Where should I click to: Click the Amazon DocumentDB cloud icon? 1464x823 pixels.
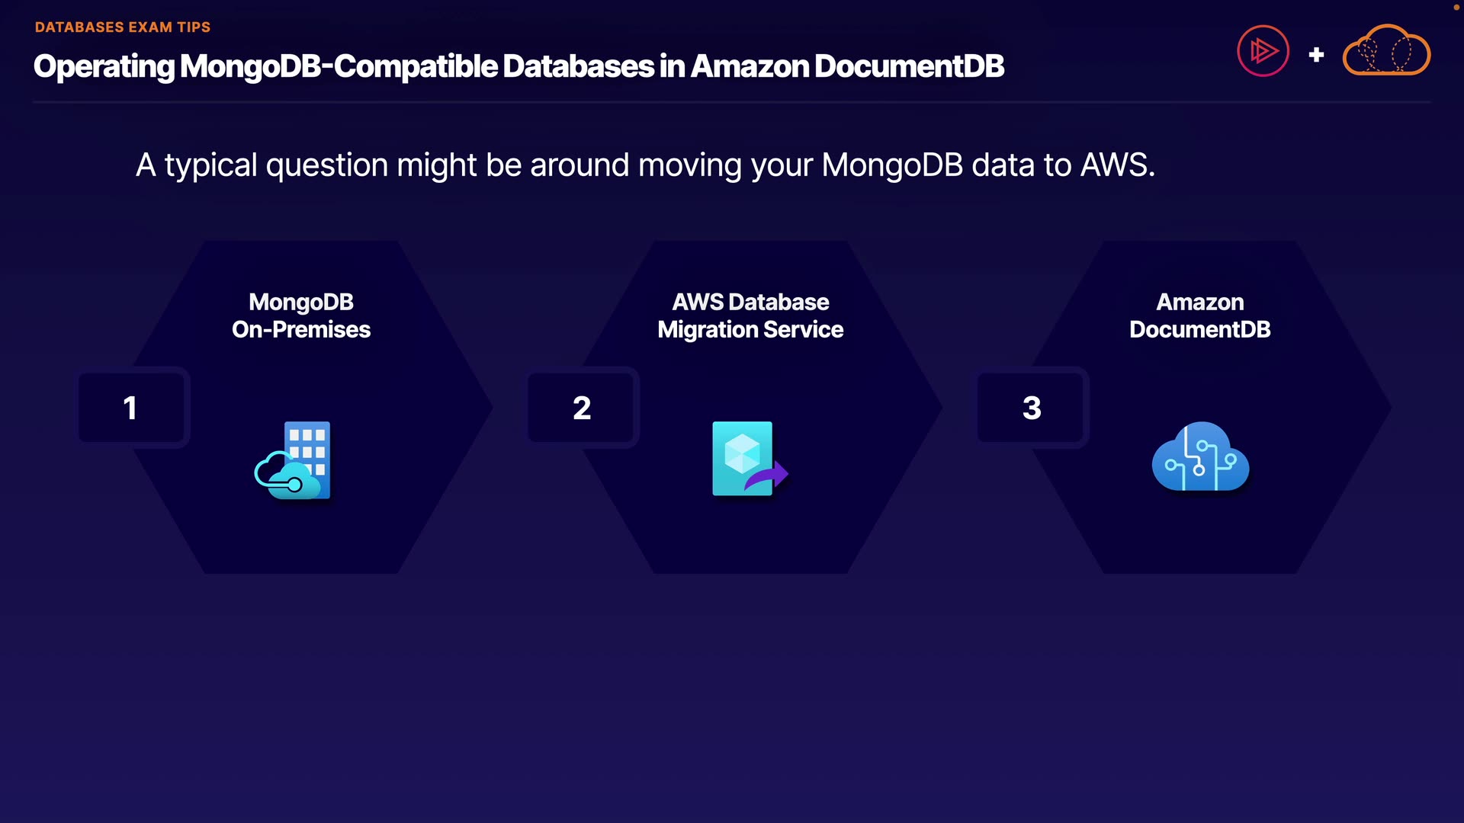click(x=1200, y=457)
